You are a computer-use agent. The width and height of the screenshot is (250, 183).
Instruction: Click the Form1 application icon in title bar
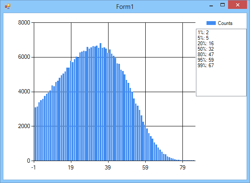click(7, 6)
